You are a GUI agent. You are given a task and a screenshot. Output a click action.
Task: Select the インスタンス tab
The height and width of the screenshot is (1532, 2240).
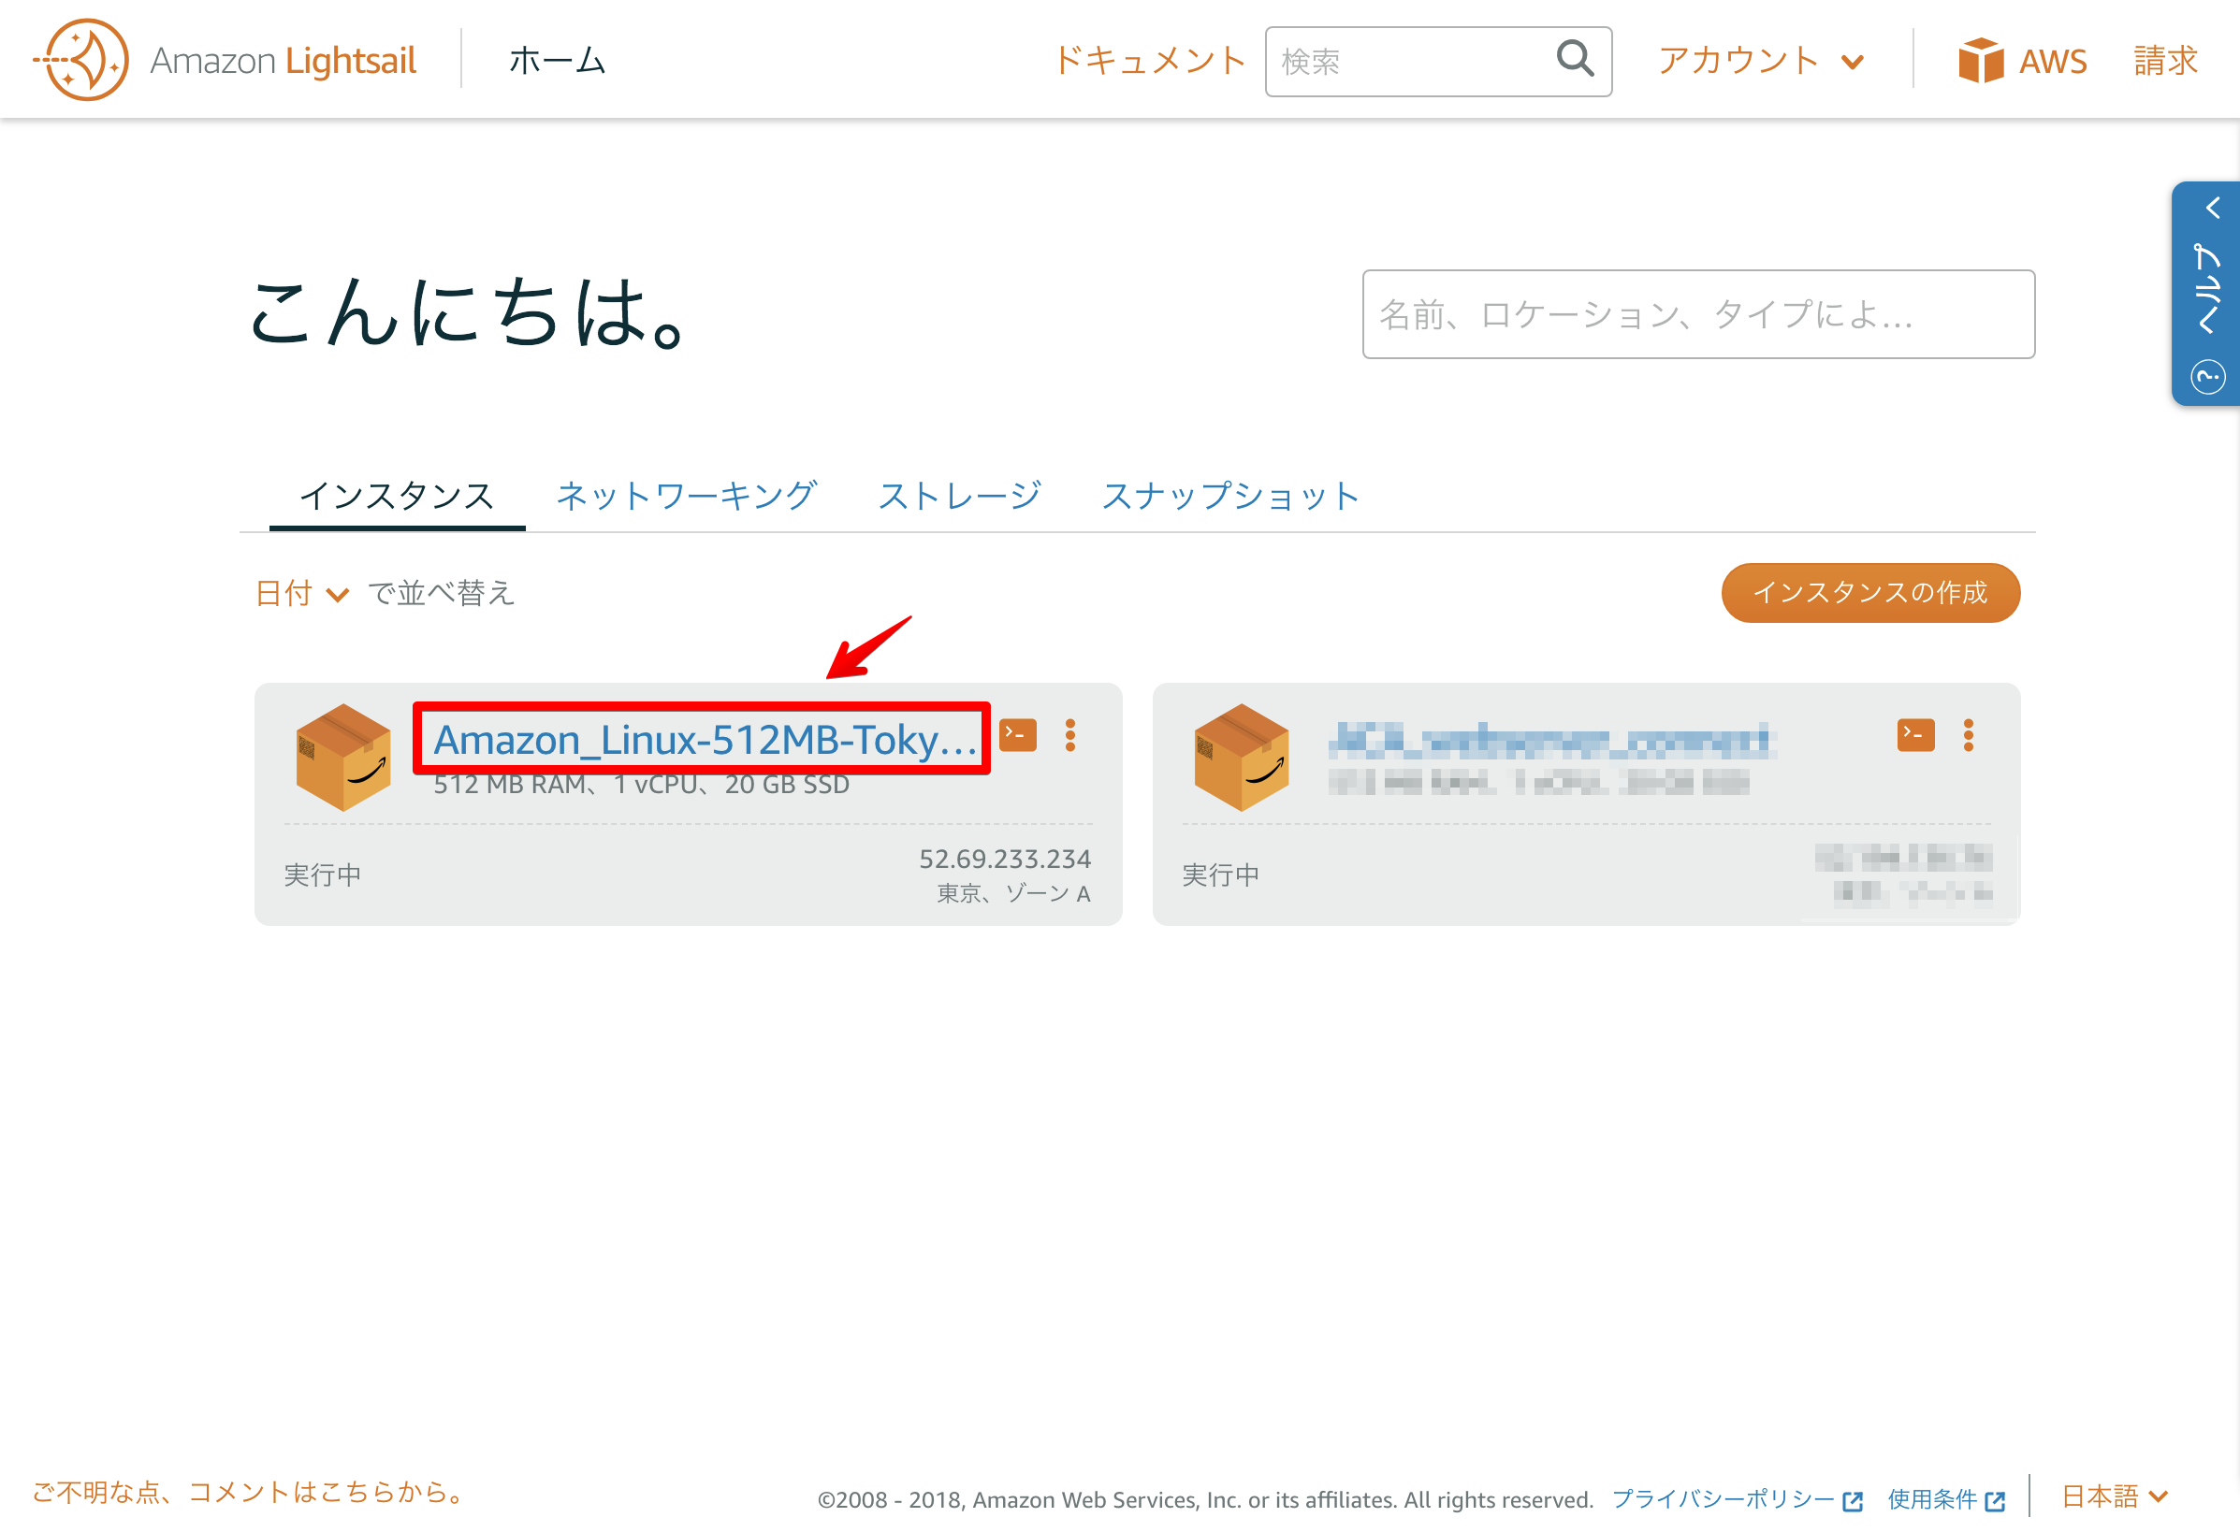click(x=397, y=497)
